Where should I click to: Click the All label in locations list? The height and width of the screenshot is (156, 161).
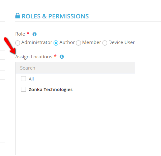31,79
